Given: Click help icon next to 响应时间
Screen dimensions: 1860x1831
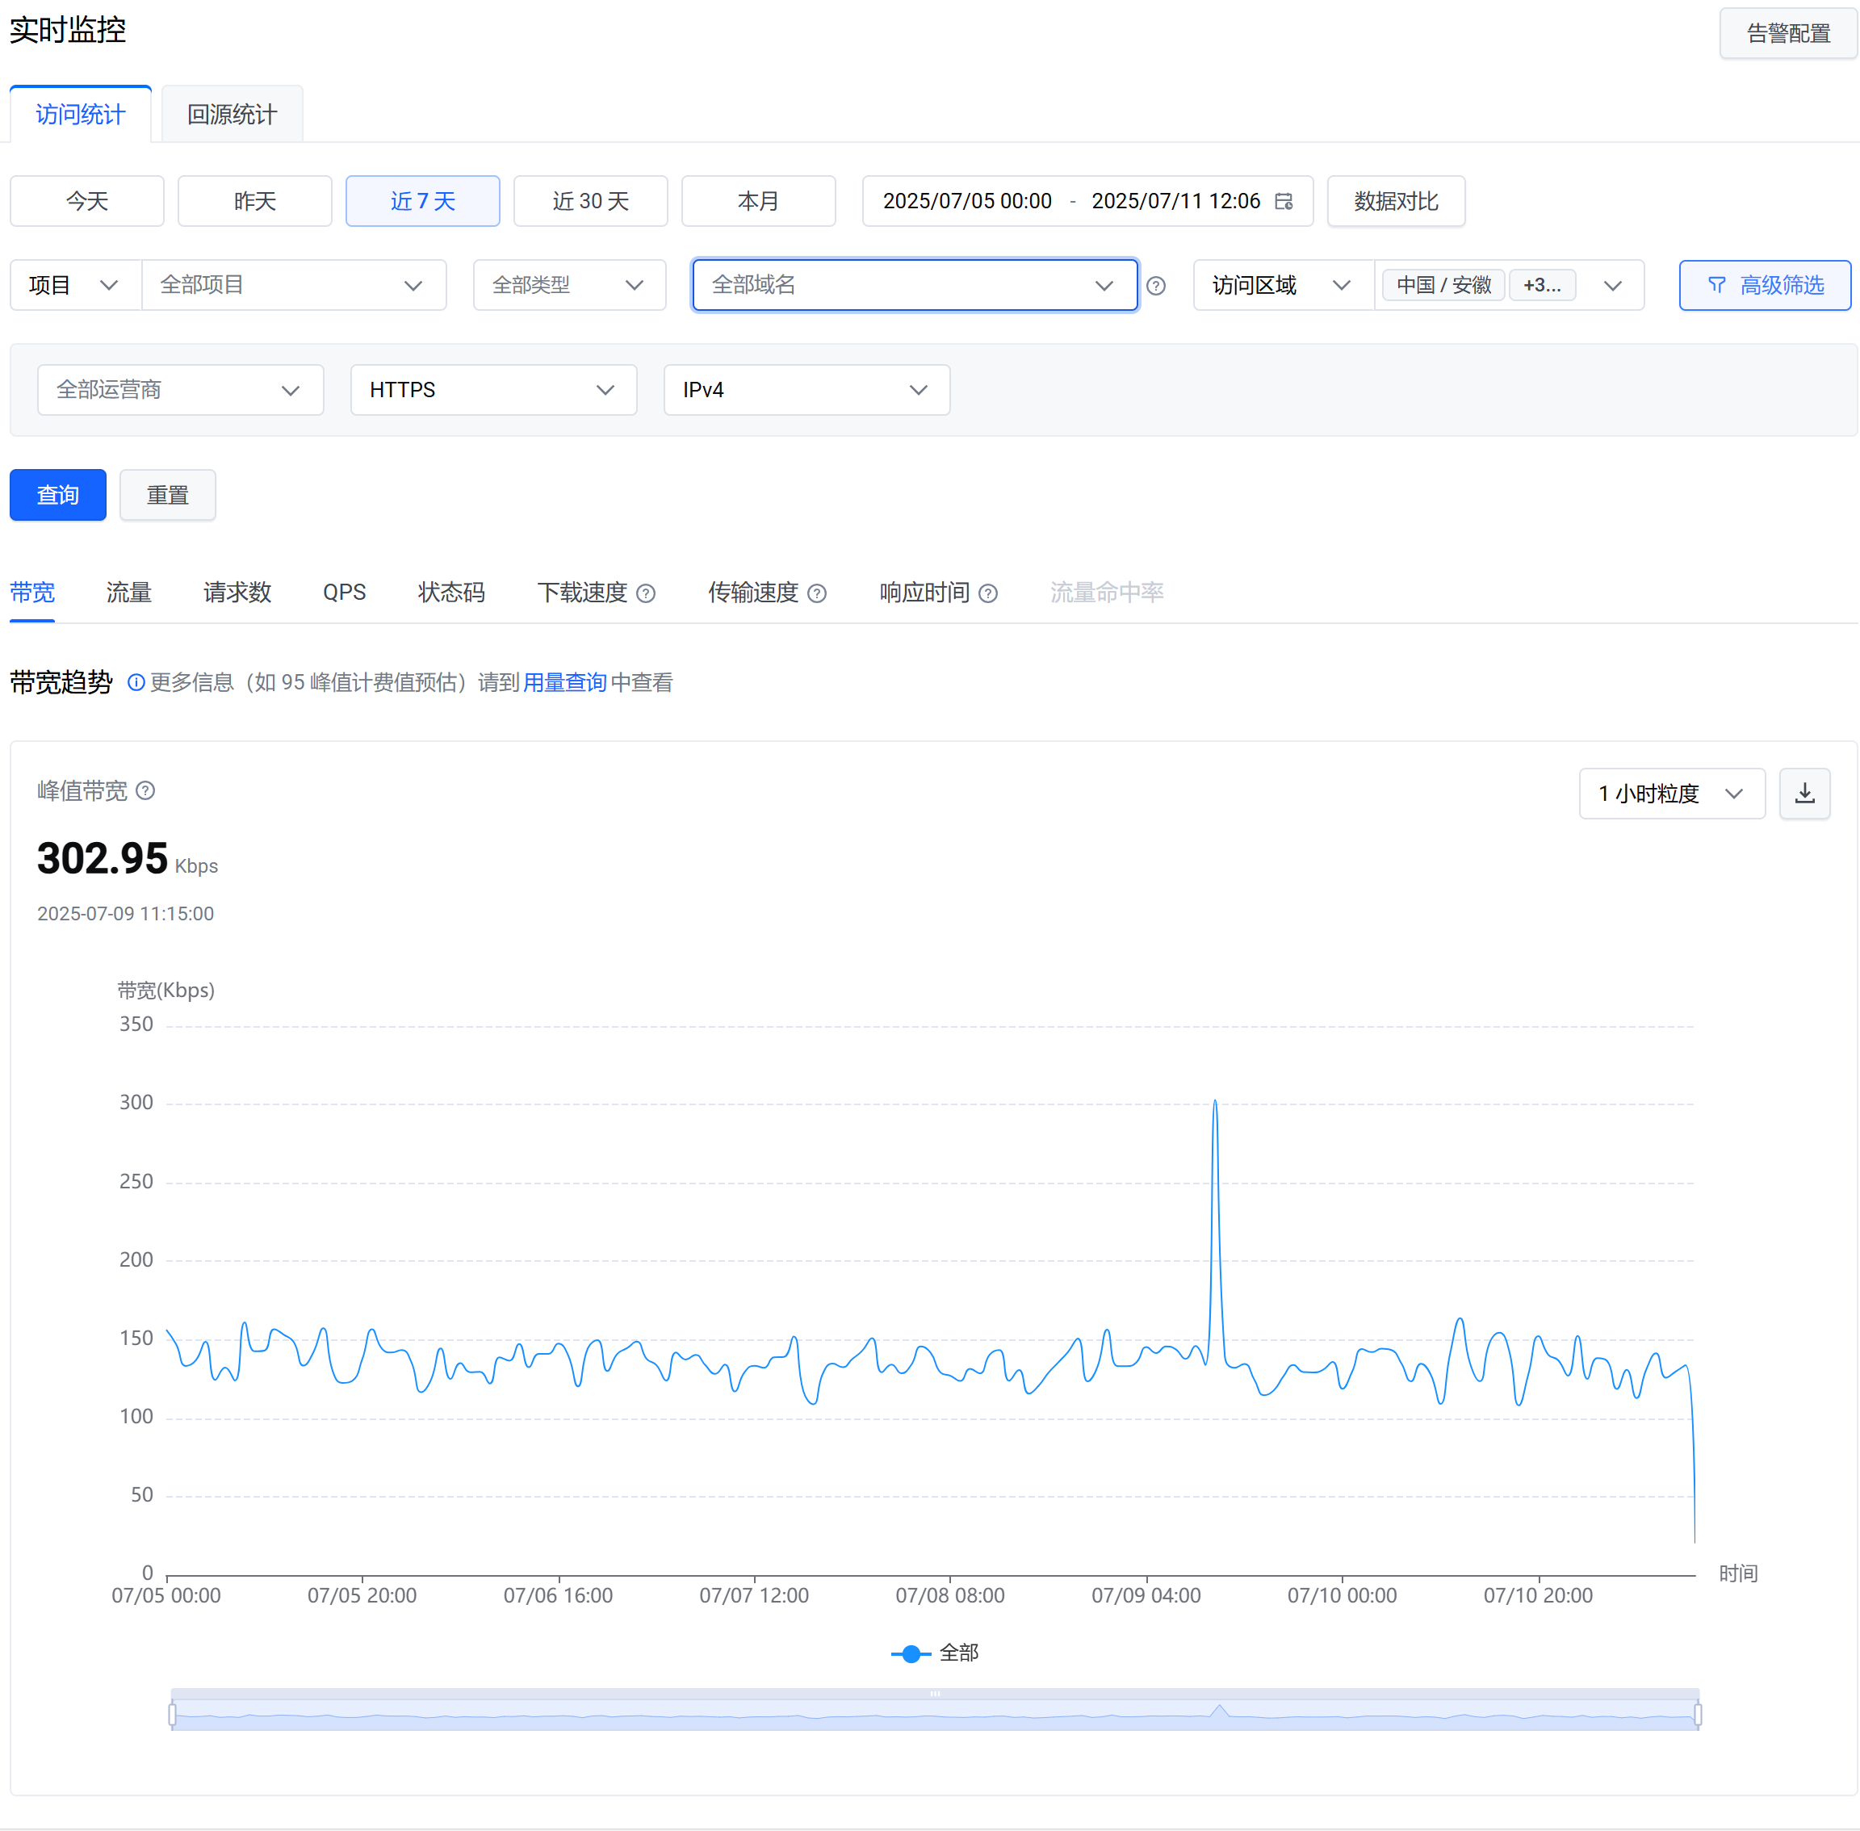Looking at the screenshot, I should [x=987, y=593].
